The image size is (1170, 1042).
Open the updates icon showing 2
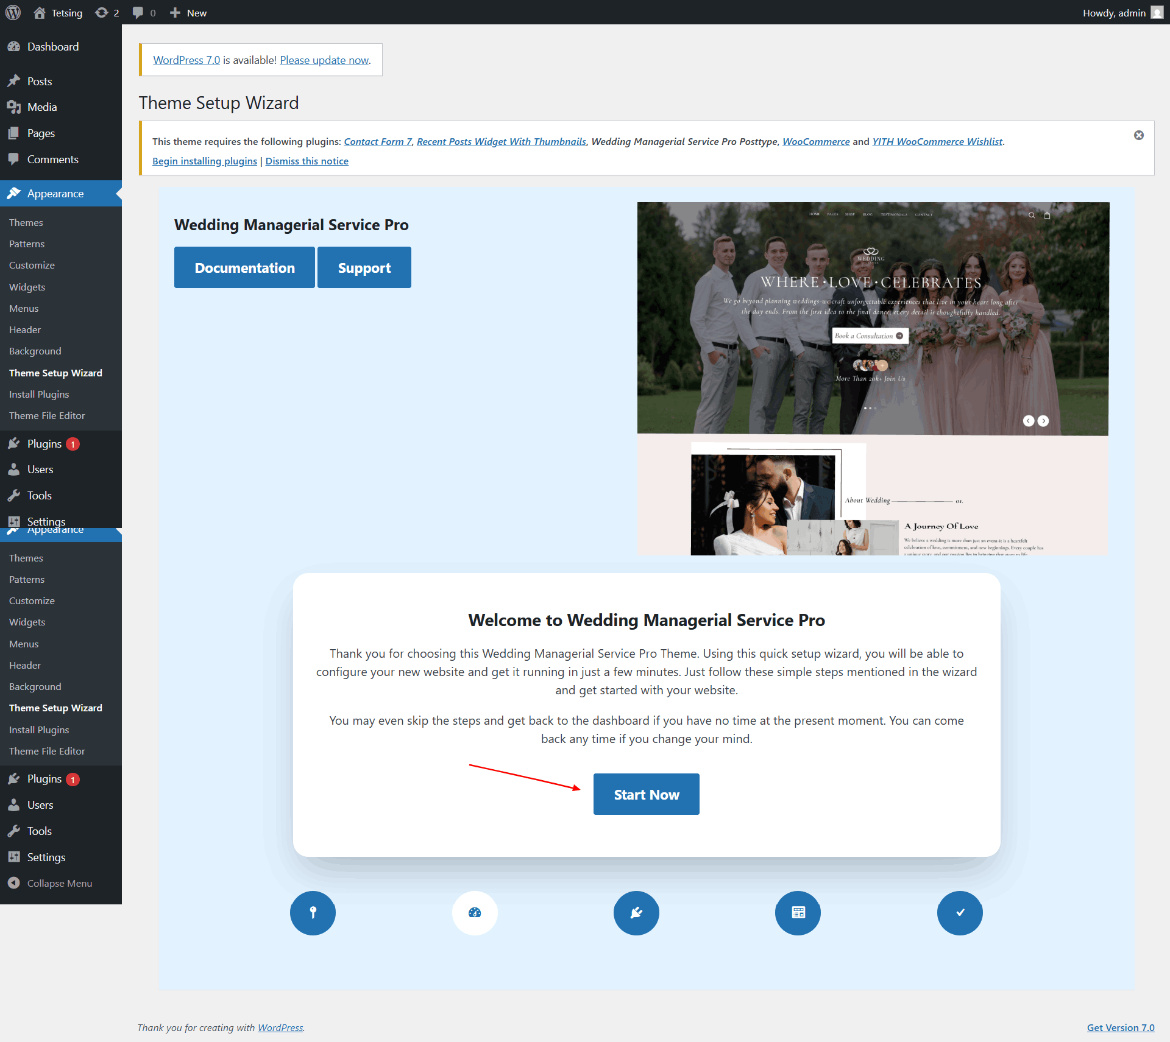click(x=107, y=13)
